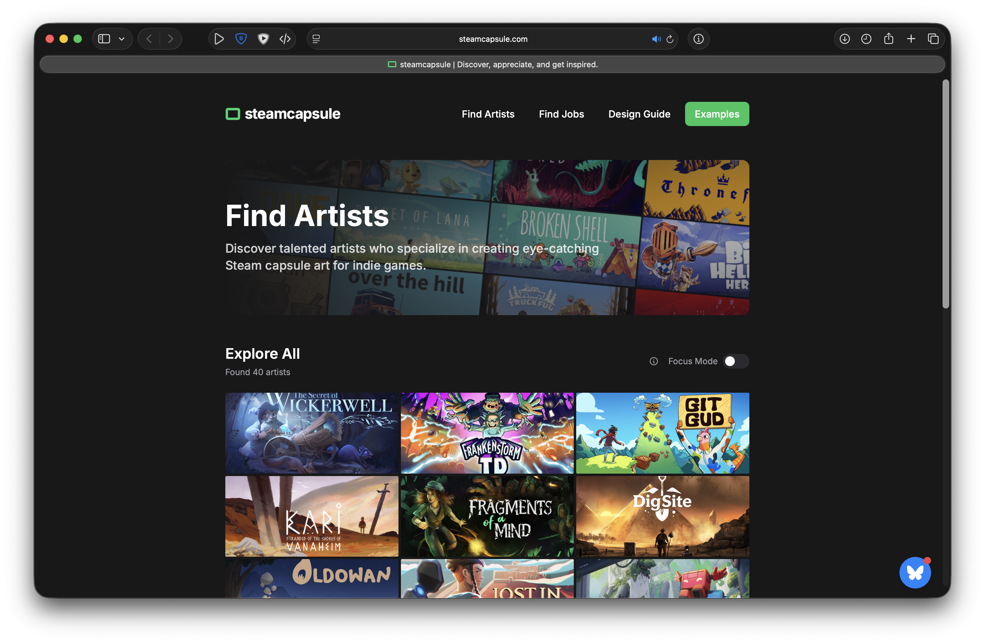Viewport: 985px width, 643px height.
Task: Open the blue Bitwarden shield extension
Action: [x=241, y=39]
